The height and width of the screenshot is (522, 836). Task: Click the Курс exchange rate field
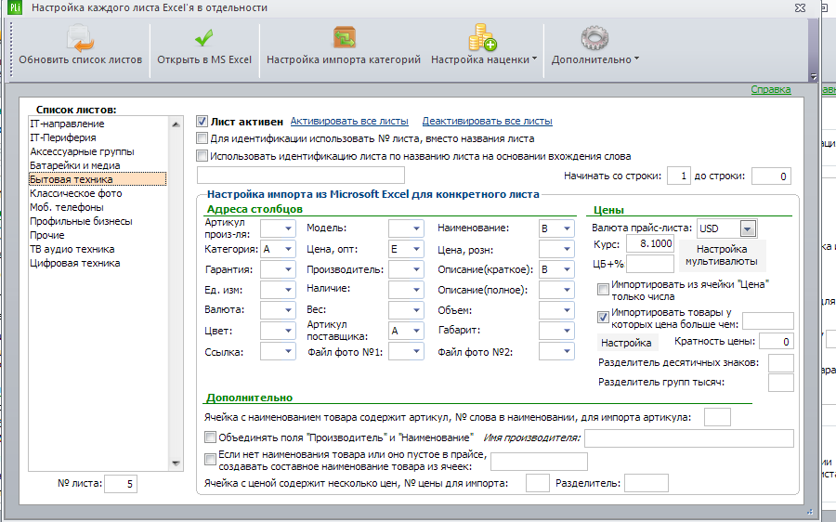(650, 243)
